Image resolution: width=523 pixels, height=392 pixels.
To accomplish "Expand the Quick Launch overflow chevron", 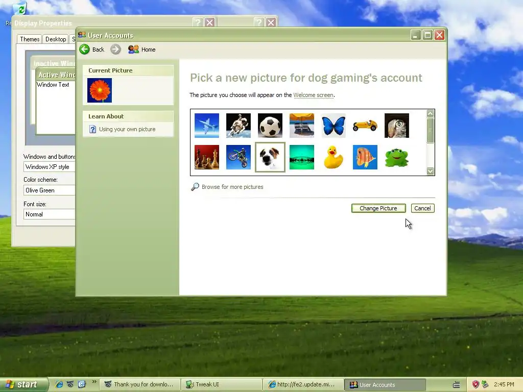I will [94, 382].
